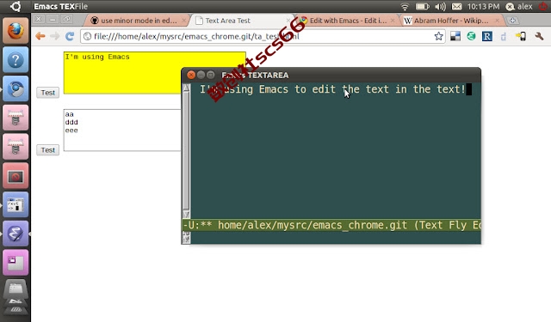This screenshot has height=322, width=551.
Task: Open the Wi-Fi network indicator
Action: pyautogui.click(x=405, y=6)
